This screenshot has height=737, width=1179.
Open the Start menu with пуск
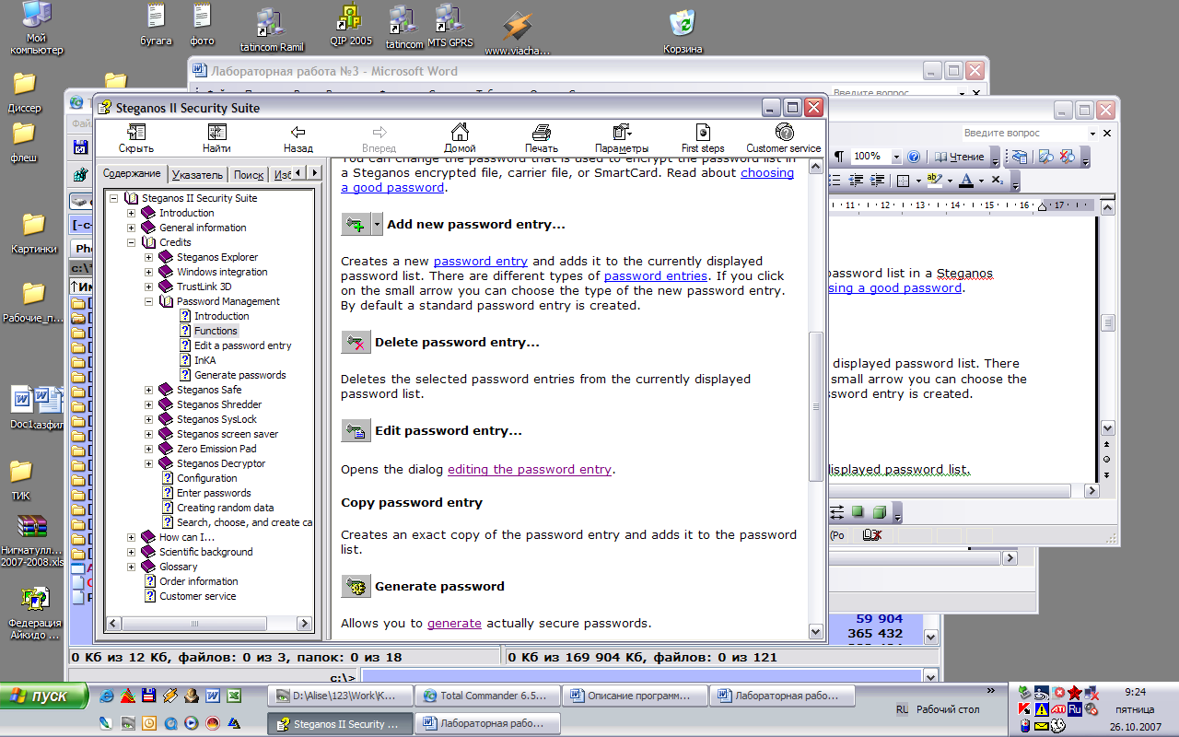coord(44,696)
